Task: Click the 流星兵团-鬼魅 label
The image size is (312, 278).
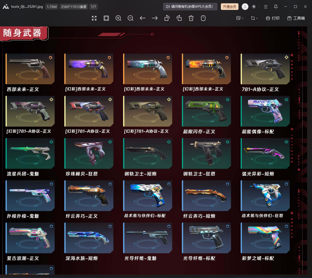Action: click(23, 174)
